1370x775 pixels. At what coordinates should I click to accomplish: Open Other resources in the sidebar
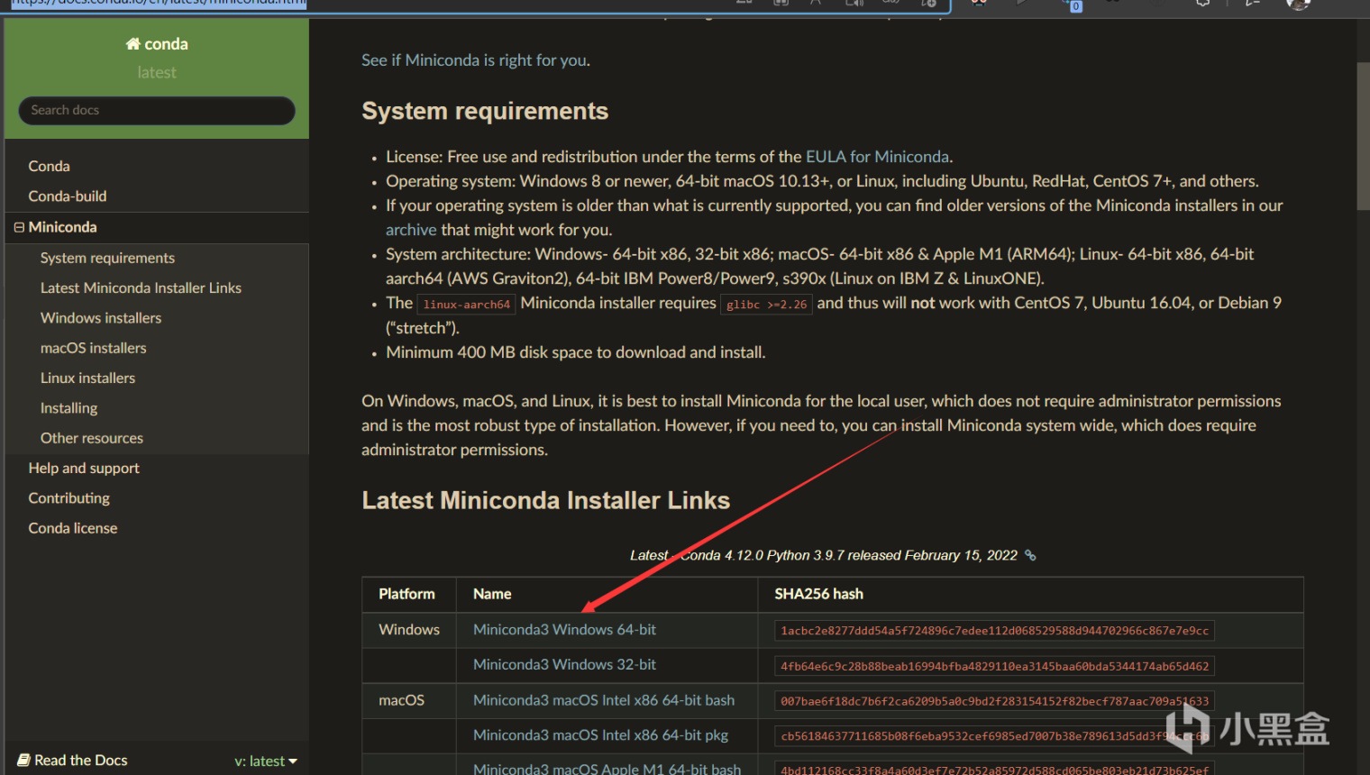point(92,438)
